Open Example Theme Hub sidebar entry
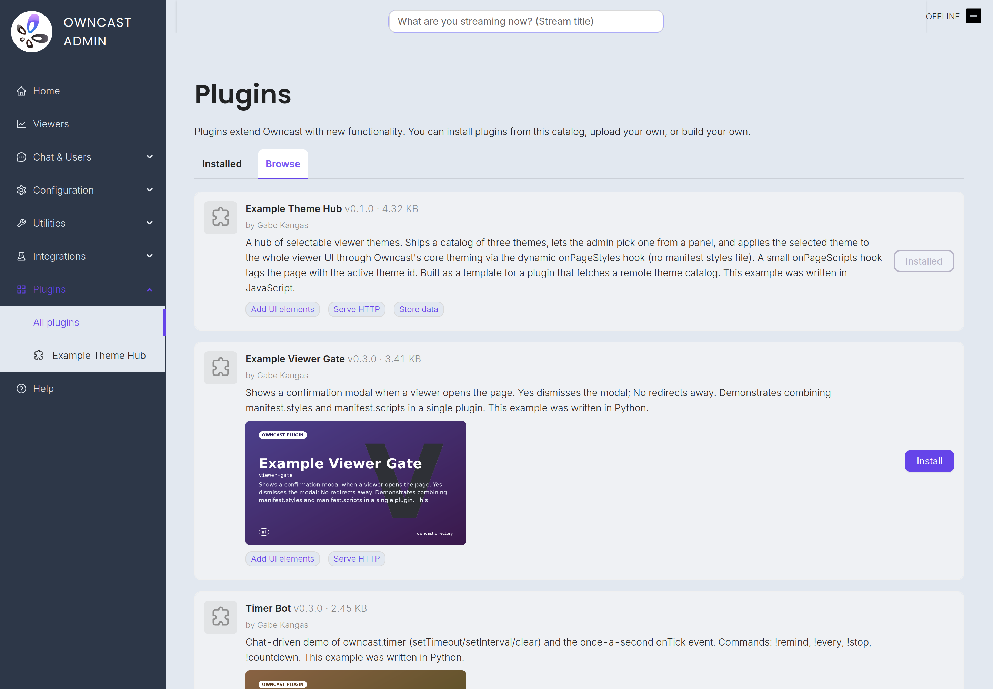 click(x=82, y=355)
